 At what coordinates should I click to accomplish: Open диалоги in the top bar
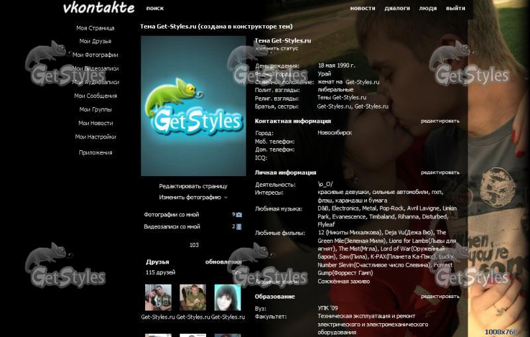[x=397, y=8]
